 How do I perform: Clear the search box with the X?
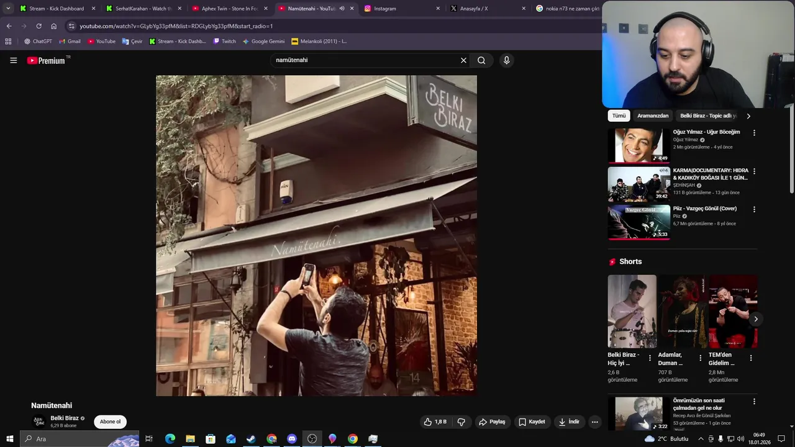463,60
